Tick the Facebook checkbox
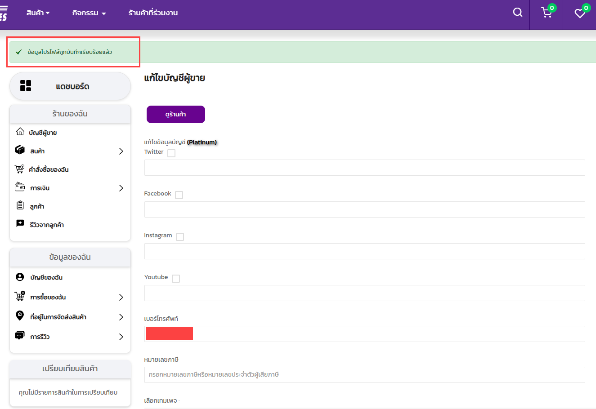596x409 pixels. pos(179,195)
